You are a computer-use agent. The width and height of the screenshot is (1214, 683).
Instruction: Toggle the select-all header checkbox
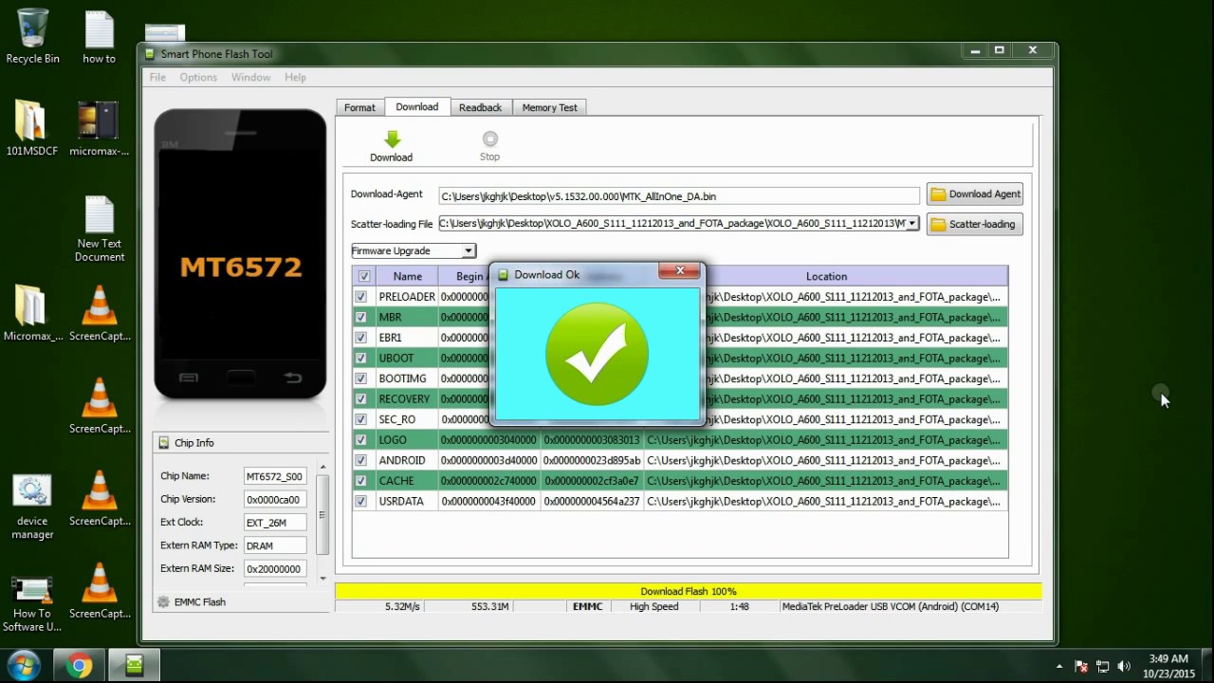[x=364, y=276]
